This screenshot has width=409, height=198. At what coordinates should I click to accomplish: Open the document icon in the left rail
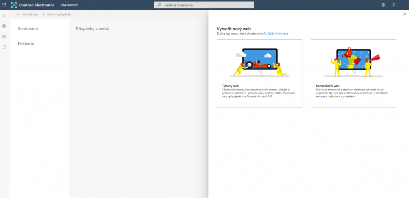click(4, 47)
